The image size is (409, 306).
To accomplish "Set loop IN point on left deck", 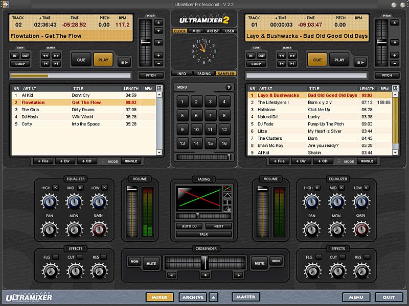I will coord(16,56).
